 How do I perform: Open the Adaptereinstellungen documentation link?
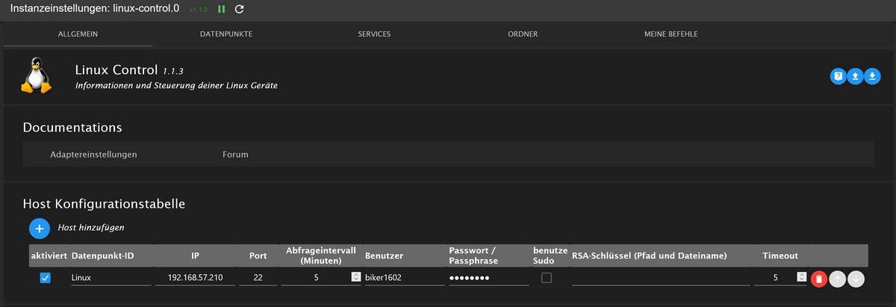coord(93,155)
